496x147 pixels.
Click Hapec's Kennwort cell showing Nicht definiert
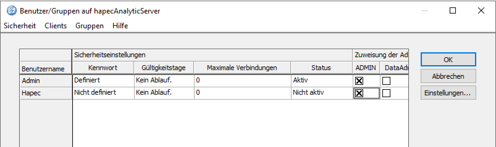point(103,93)
